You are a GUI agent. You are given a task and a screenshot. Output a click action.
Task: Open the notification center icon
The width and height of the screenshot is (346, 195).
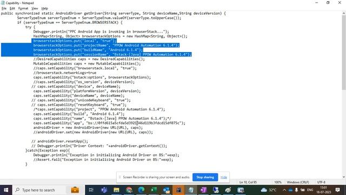[337, 190]
